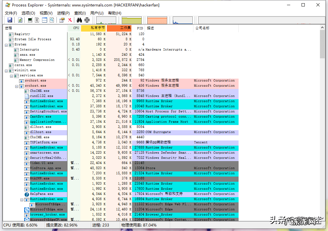
Task: Open the 帮助(H) menu
Action: [x=115, y=13]
